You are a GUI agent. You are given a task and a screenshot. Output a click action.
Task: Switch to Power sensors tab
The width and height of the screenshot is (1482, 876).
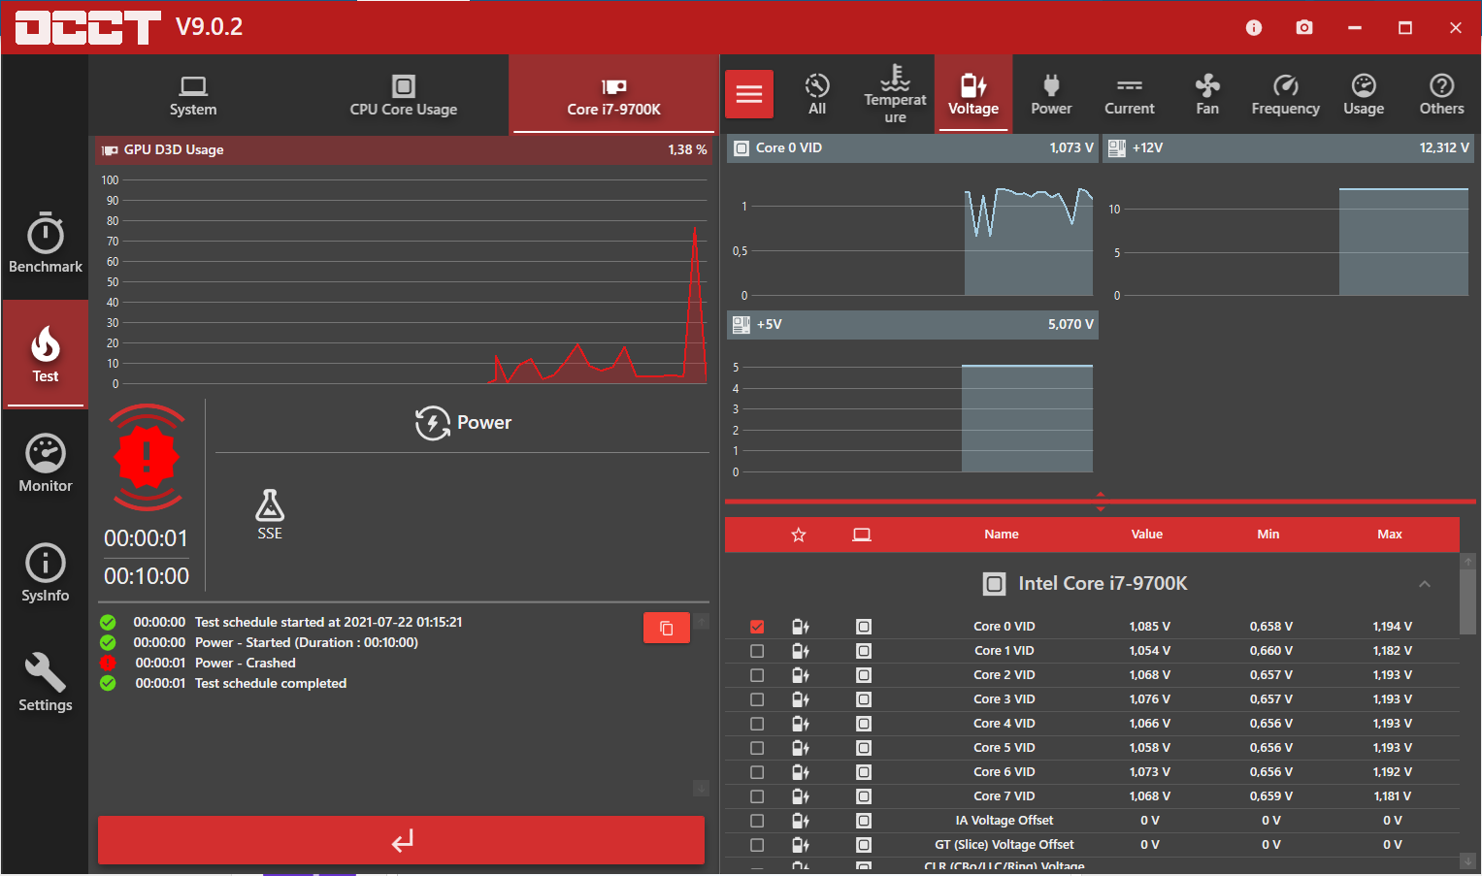pyautogui.click(x=1051, y=94)
